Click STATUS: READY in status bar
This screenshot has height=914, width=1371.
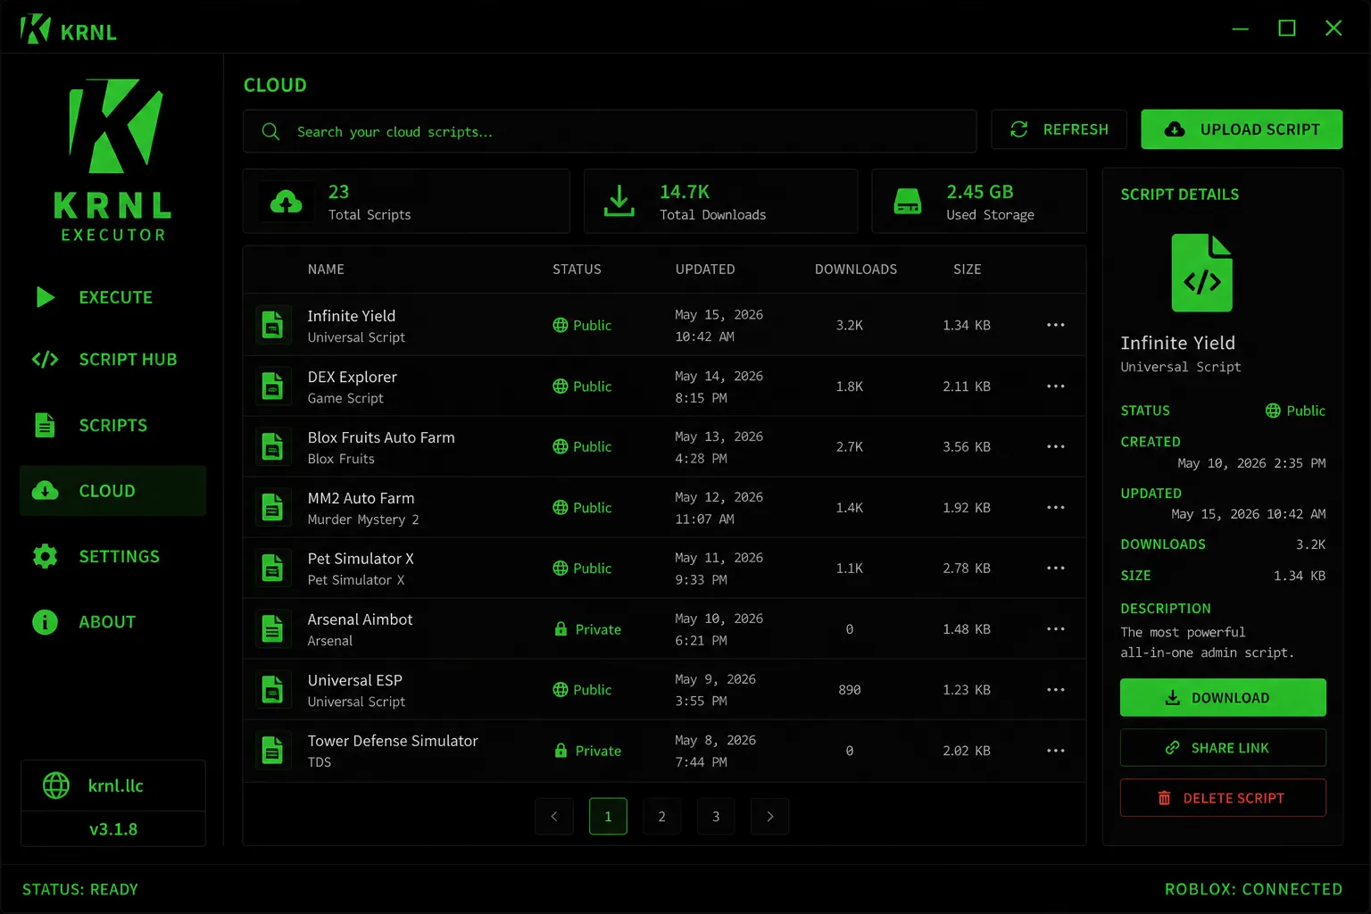pos(80,890)
